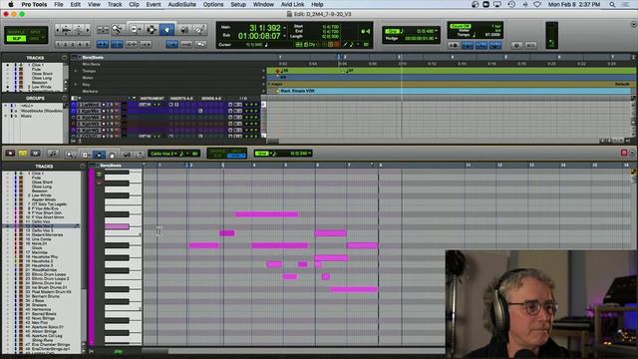Open the Sub counter format dropdown
The height and width of the screenshot is (359, 638).
(x=284, y=36)
